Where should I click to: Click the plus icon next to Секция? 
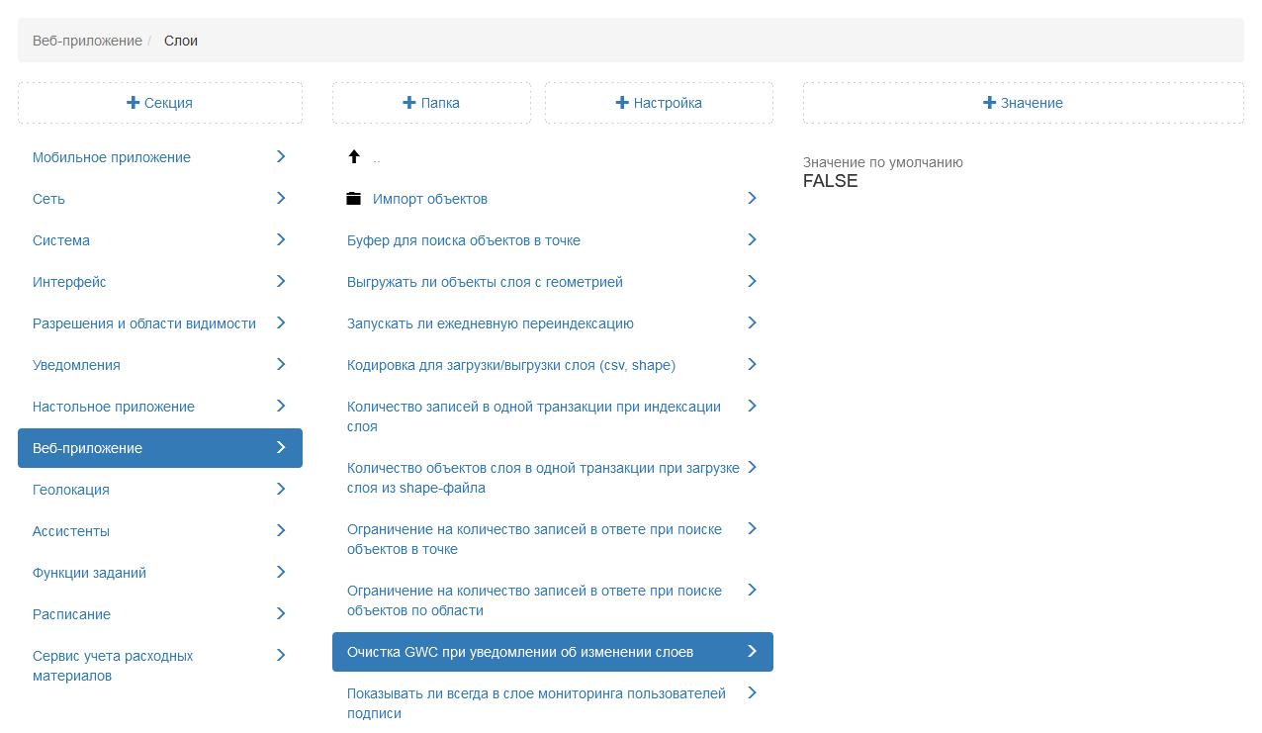(134, 103)
